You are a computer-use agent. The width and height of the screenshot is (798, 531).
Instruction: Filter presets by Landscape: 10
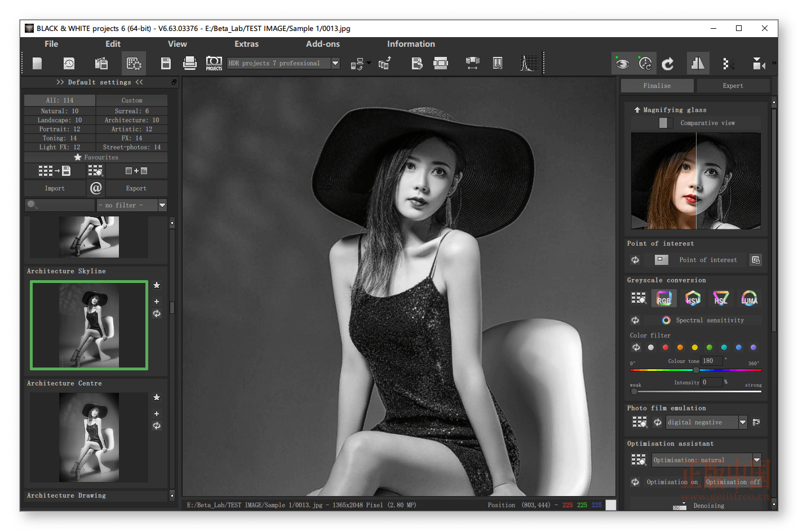pyautogui.click(x=60, y=120)
